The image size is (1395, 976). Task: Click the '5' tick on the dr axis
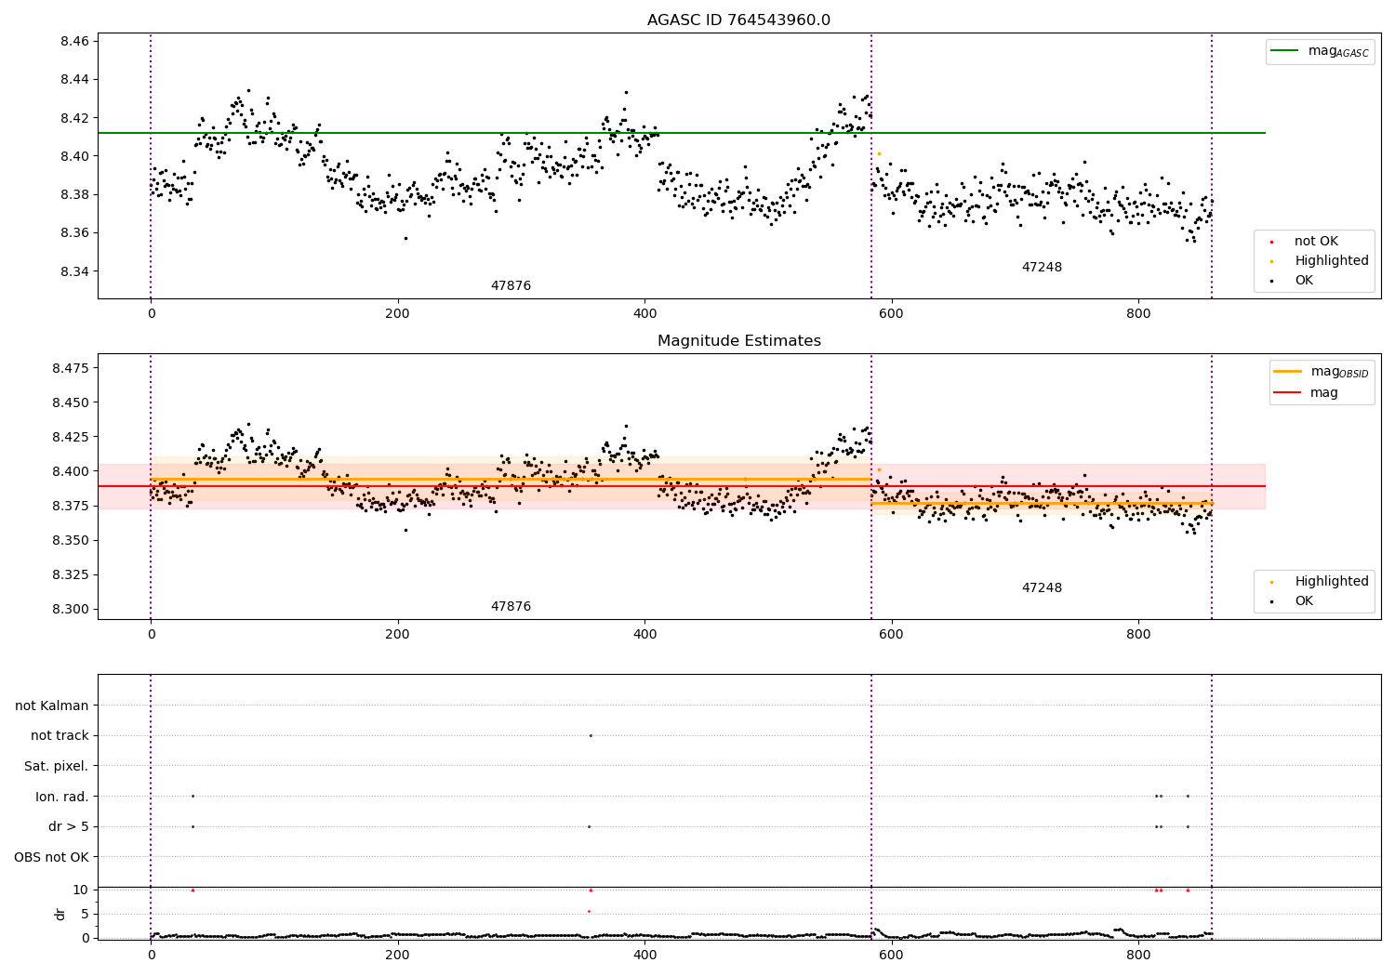tap(85, 914)
